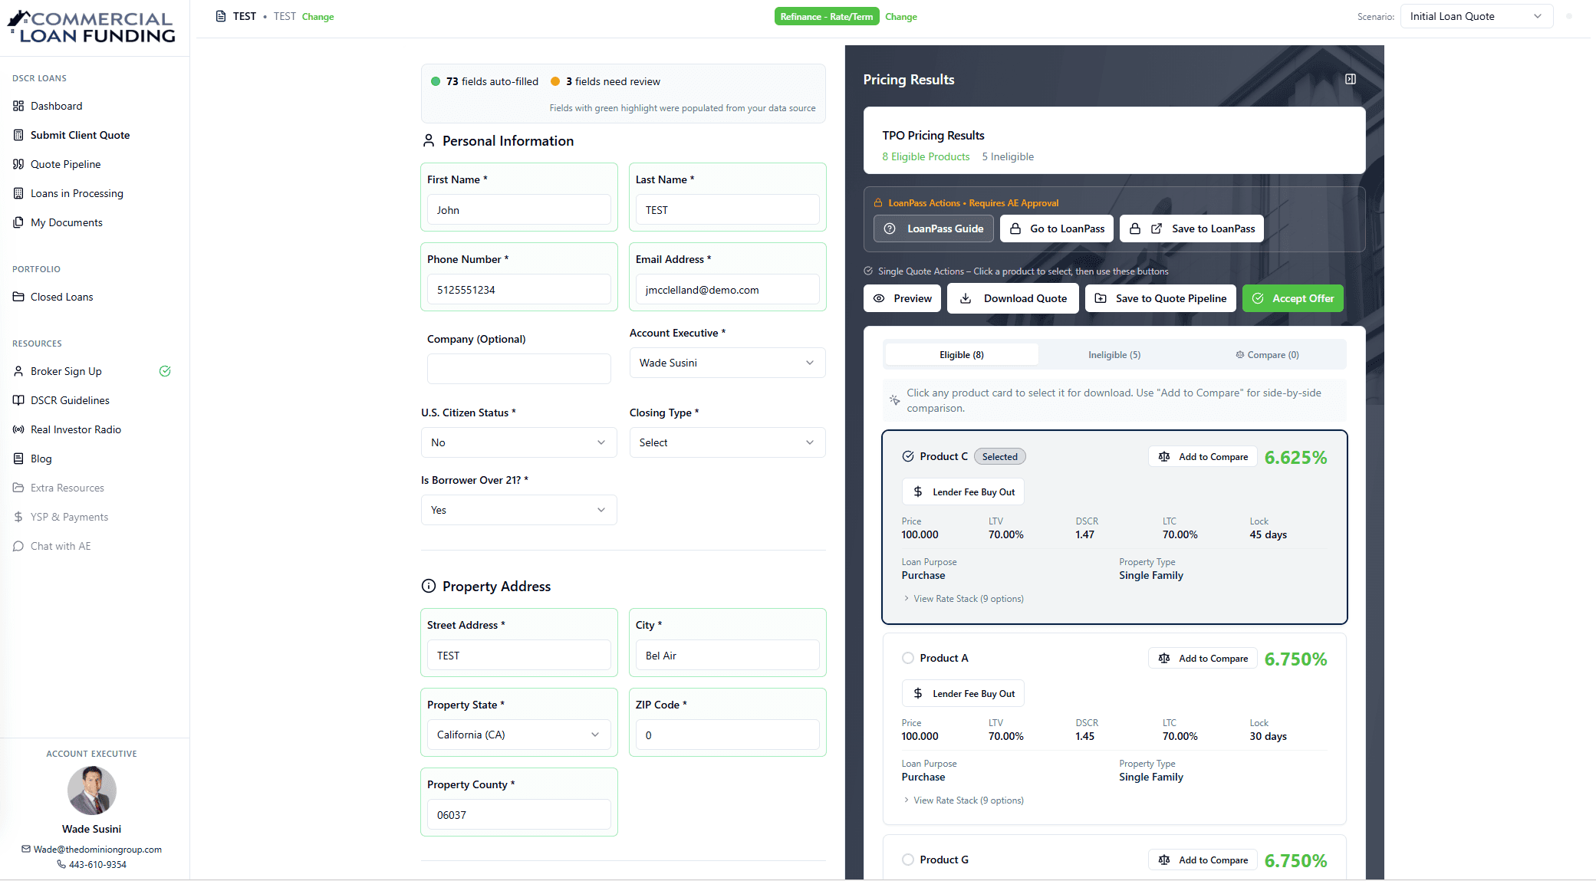
Task: Click the DSCR Guidelines book icon
Action: [x=18, y=400]
